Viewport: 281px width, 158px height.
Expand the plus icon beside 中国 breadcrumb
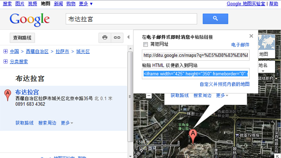(x=6, y=51)
